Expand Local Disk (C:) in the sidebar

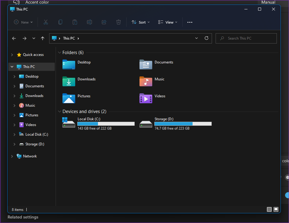tap(14, 134)
